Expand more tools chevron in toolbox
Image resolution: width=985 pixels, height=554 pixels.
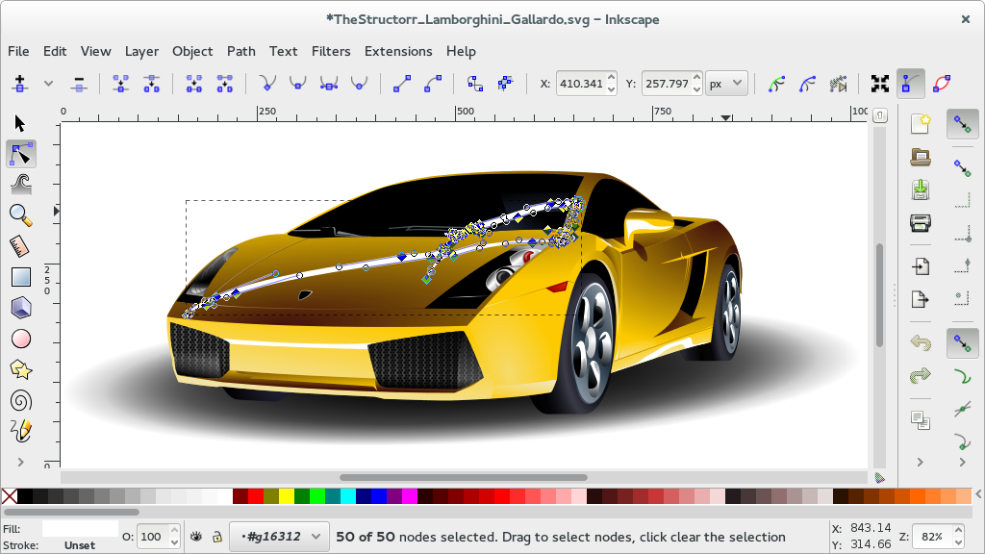pyautogui.click(x=20, y=463)
